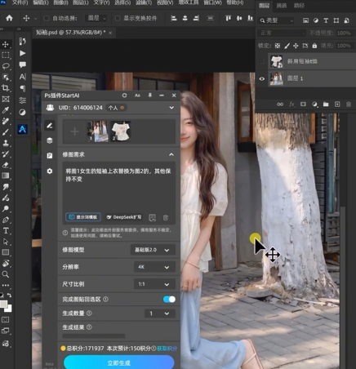This screenshot has width=356, height=369.
Task: Open the Edit Toolbar three-dots icon
Action: point(6,285)
